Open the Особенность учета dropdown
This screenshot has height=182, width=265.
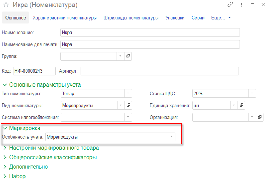coord(171,137)
